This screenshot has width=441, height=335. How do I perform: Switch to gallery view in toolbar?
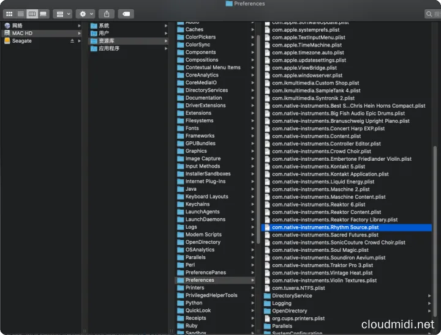coord(43,13)
